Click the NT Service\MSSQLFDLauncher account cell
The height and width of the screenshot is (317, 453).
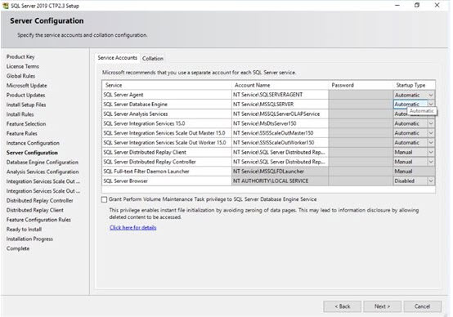(x=280, y=172)
